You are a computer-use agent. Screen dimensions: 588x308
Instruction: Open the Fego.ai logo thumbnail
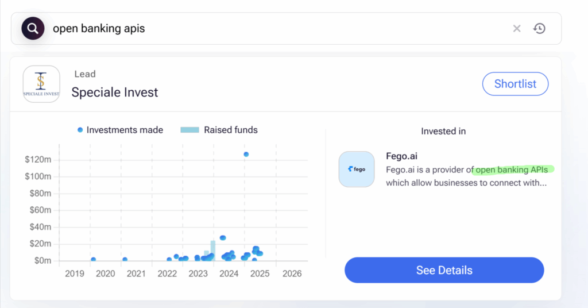357,169
